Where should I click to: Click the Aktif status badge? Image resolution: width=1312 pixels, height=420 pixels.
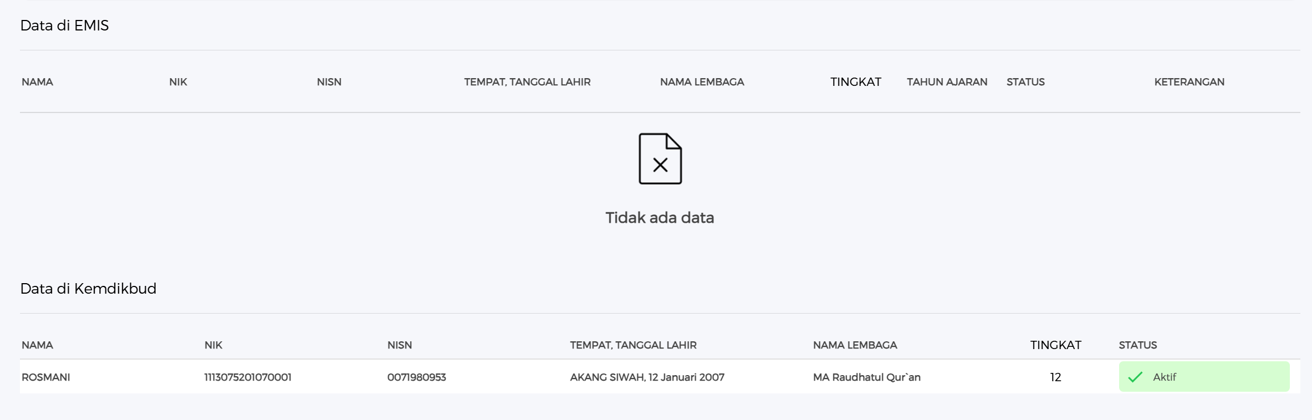(x=1203, y=377)
